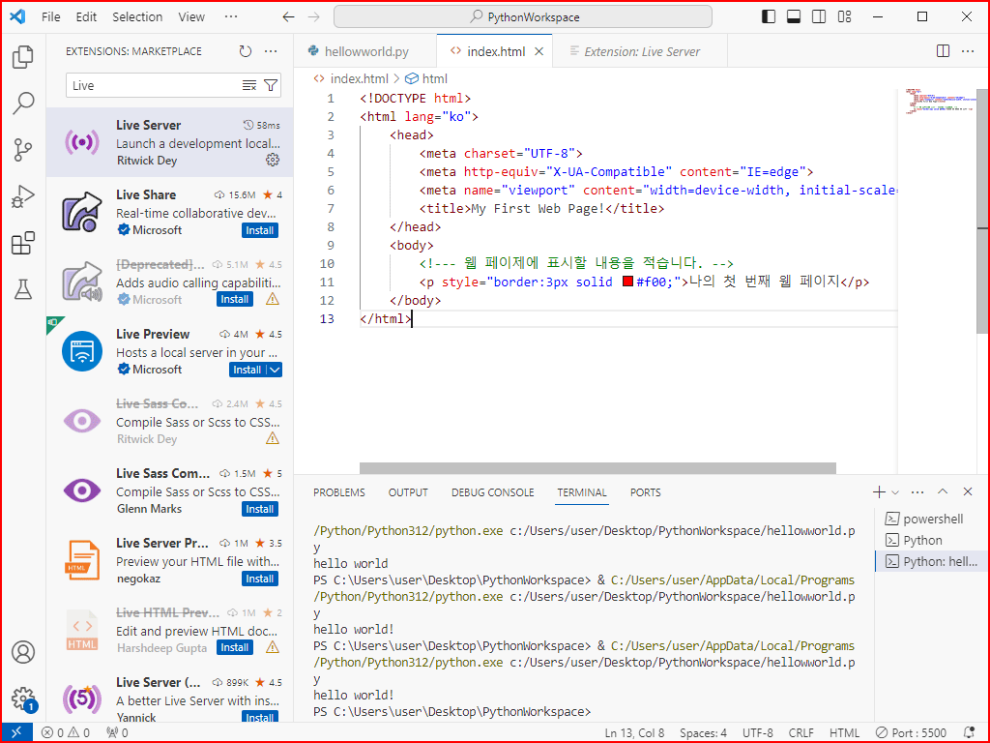Install Live HTML Previewer extension
The width and height of the screenshot is (990, 743).
pyautogui.click(x=235, y=647)
